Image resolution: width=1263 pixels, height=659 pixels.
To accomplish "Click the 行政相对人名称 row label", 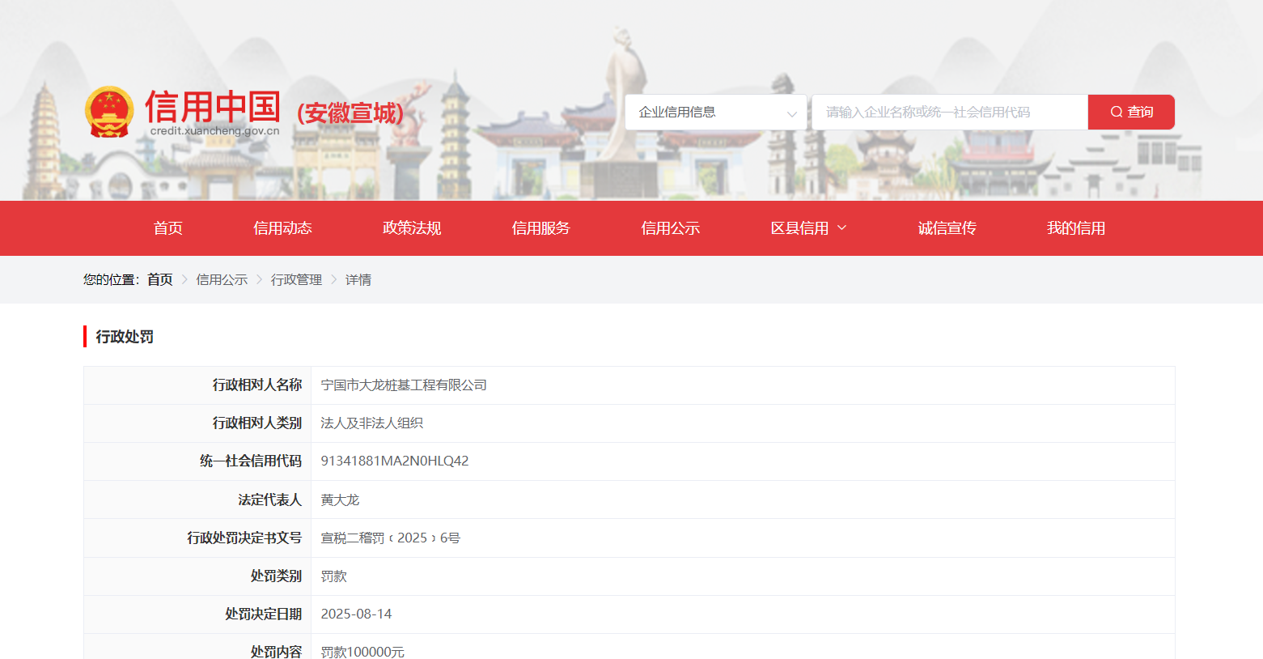I will (257, 385).
